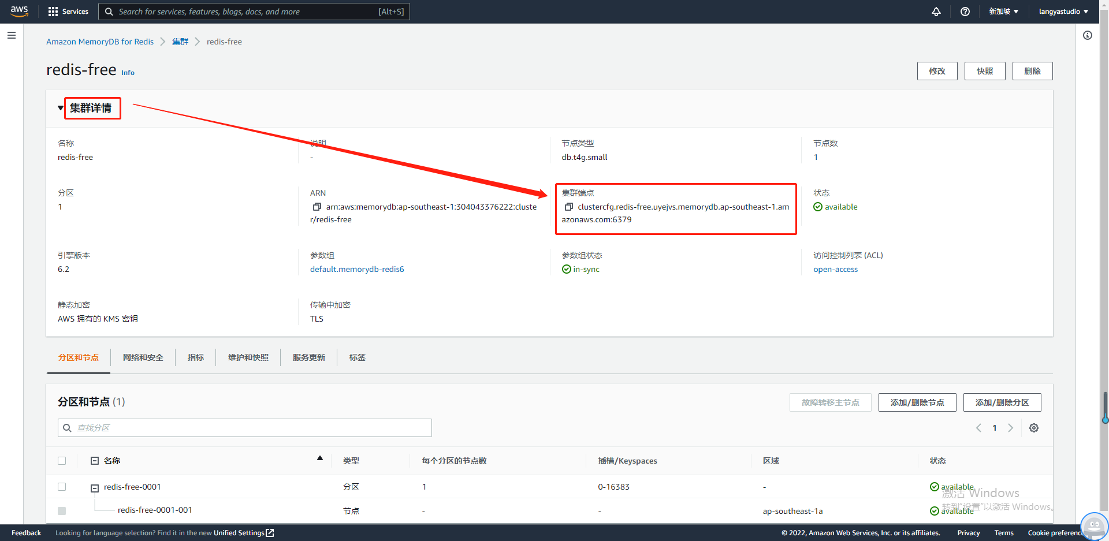The height and width of the screenshot is (541, 1109).
Task: Collapse the 集群详情 section triangle
Action: click(x=61, y=108)
